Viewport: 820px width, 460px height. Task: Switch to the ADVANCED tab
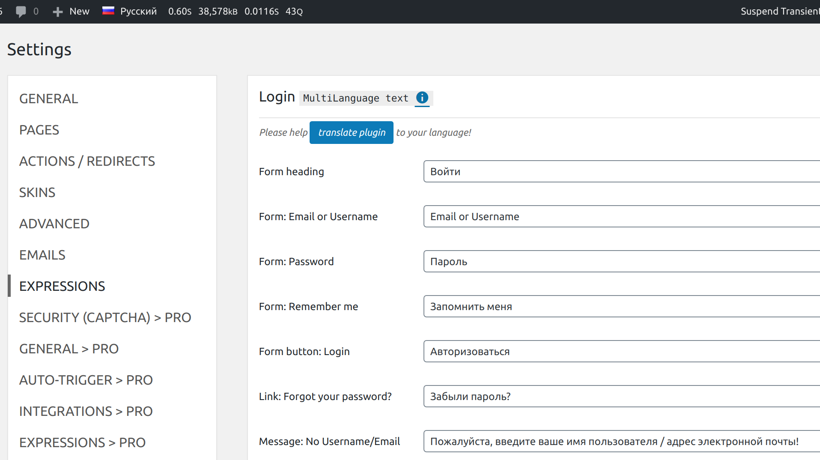(x=54, y=223)
